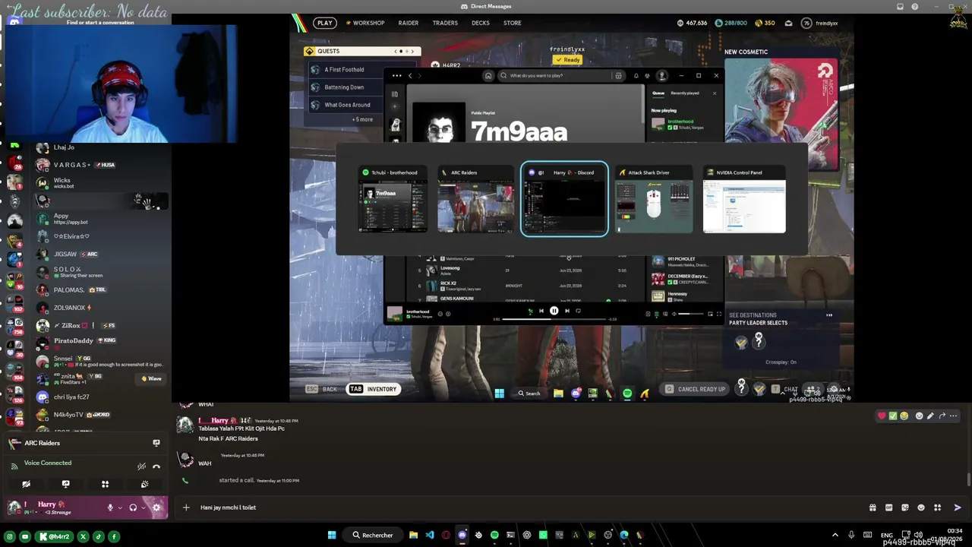Image resolution: width=972 pixels, height=547 pixels.
Task: Adjust the Spotify volume slider
Action: [x=690, y=314]
